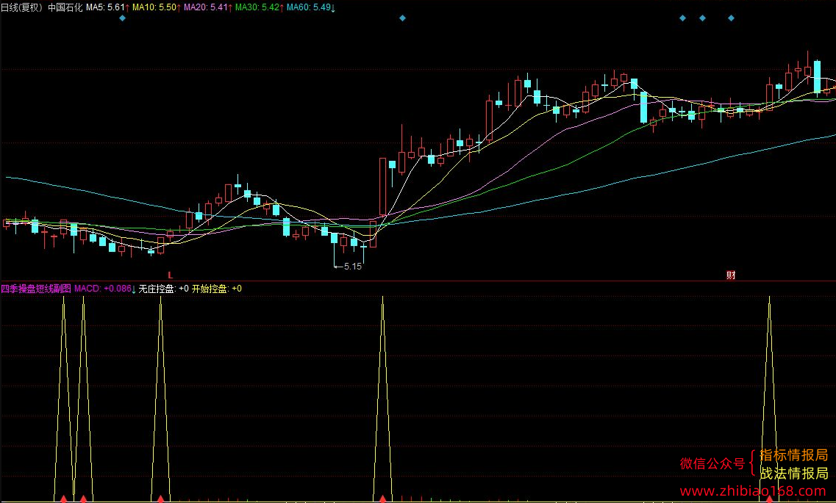Click the MA60: 5.49 label
Viewport: 836px width, 503px height.
click(311, 7)
